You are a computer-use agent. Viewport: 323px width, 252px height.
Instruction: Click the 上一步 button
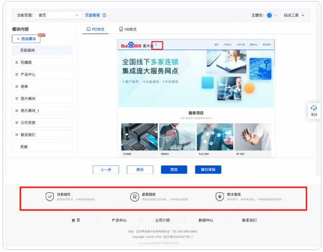point(106,170)
